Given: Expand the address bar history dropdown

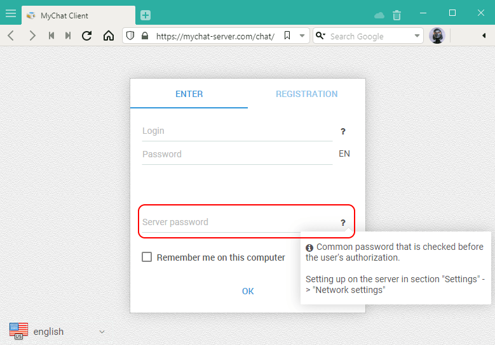Looking at the screenshot, I should [x=302, y=36].
